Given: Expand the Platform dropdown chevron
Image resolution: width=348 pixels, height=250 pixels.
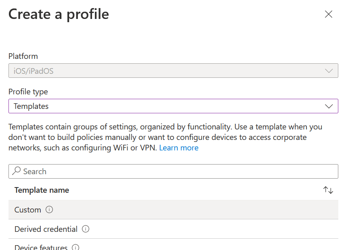Looking at the screenshot, I should pos(329,71).
